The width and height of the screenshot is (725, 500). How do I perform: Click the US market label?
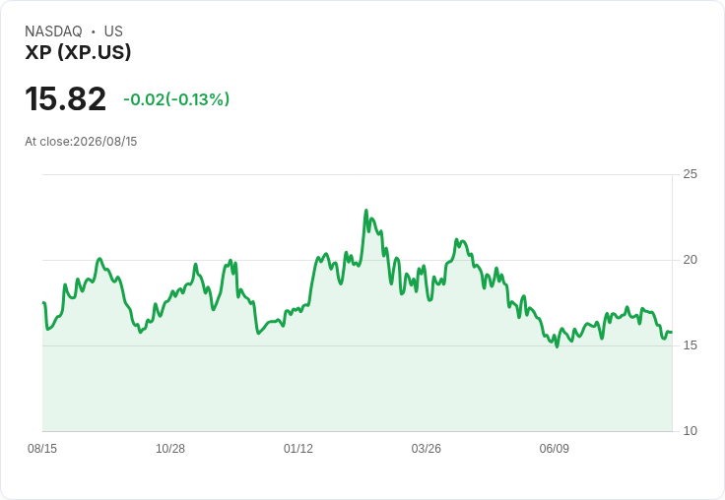point(113,31)
